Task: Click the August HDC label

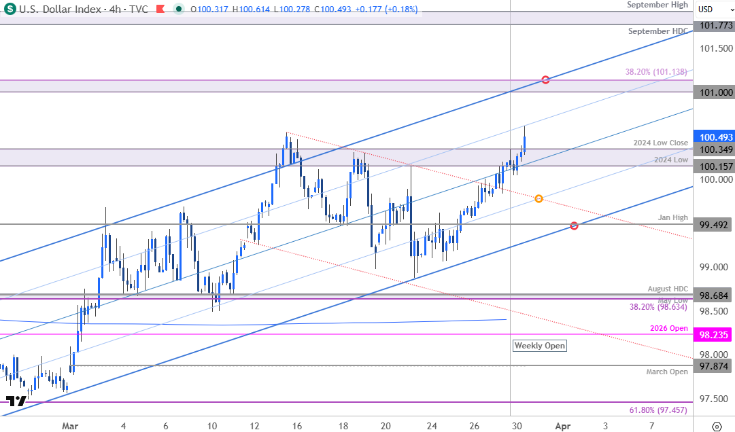Action: pyautogui.click(x=668, y=289)
